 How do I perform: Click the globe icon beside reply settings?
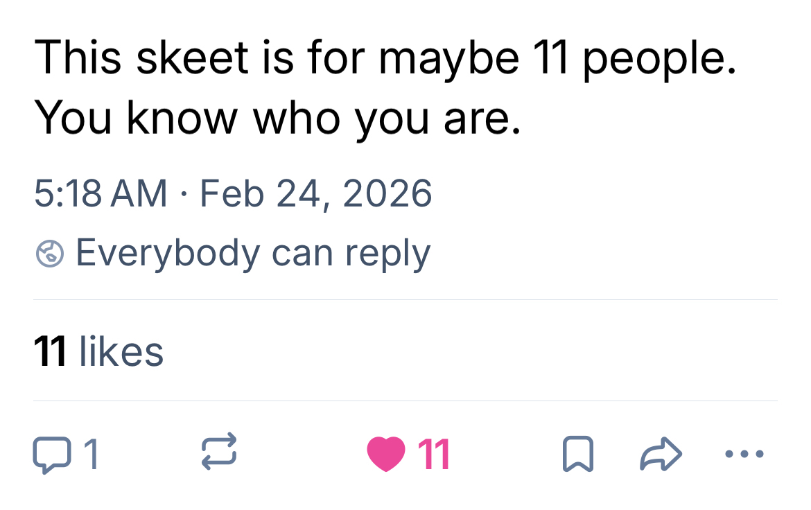[x=50, y=254]
